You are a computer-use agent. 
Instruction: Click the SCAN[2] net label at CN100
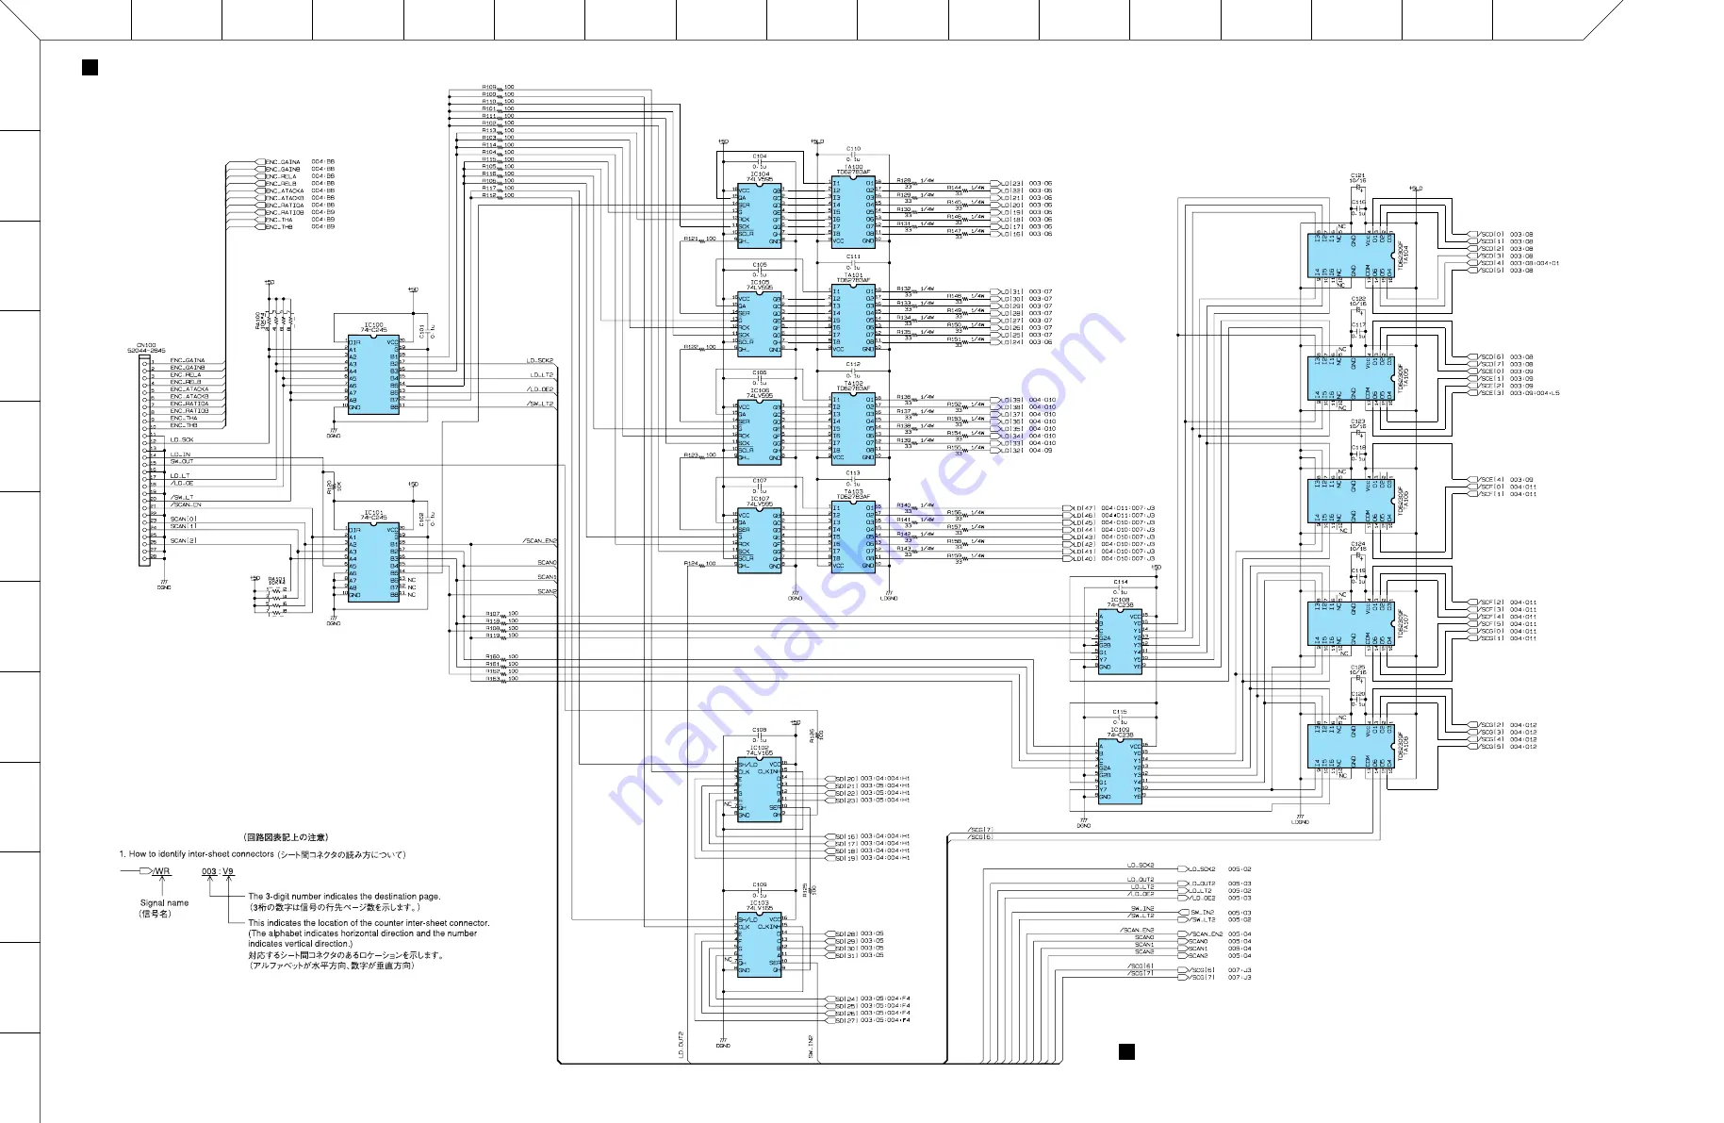coord(184,541)
